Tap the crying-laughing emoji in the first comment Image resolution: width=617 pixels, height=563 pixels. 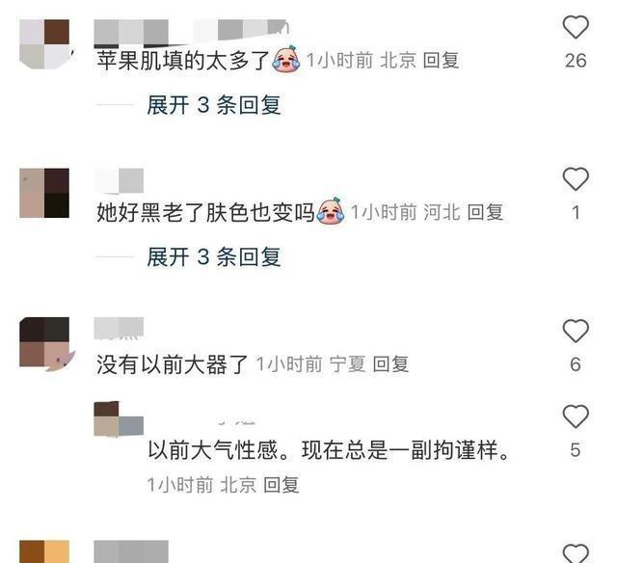tap(286, 60)
